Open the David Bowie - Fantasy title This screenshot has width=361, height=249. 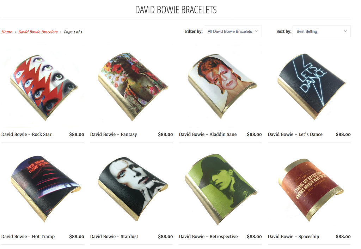click(x=114, y=135)
